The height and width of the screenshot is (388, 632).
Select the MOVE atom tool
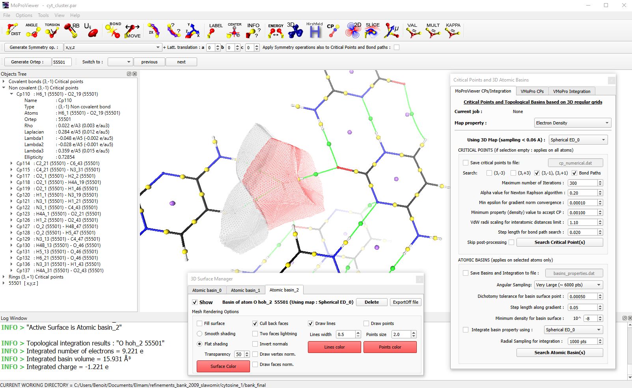[132, 31]
